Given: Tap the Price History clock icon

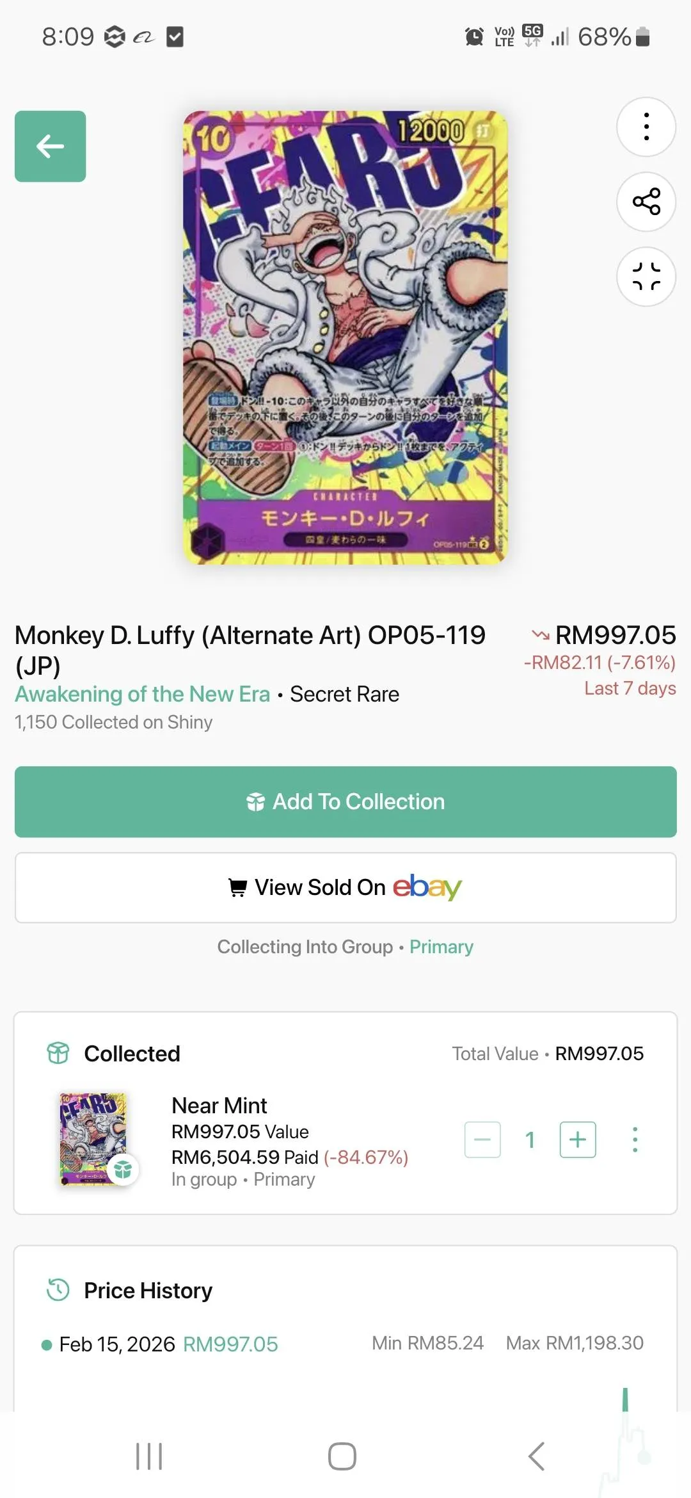Looking at the screenshot, I should point(58,1290).
